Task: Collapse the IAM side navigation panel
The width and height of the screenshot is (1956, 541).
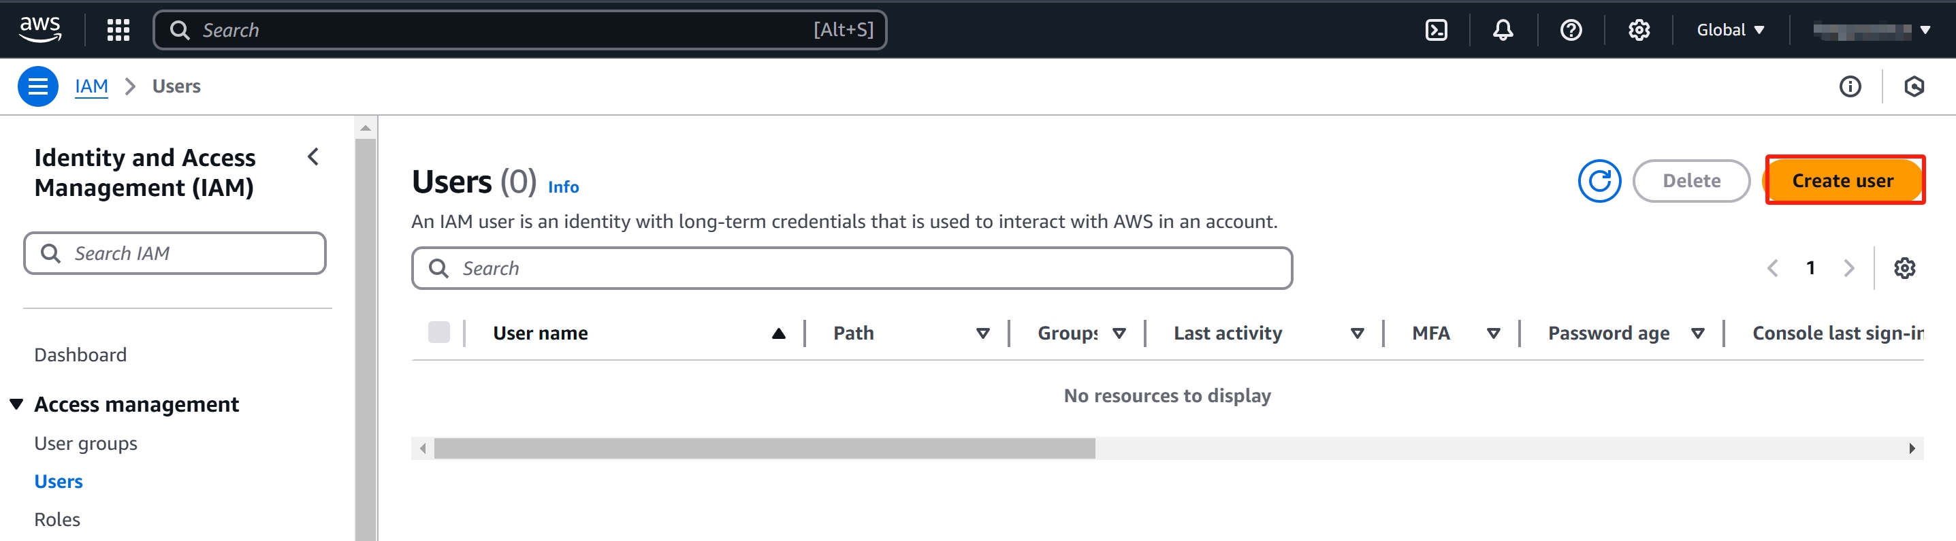Action: pyautogui.click(x=313, y=157)
